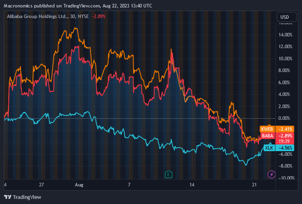The width and height of the screenshot is (302, 204).
Task: Click the BABA countdown timer 19:39
Action: click(285, 141)
